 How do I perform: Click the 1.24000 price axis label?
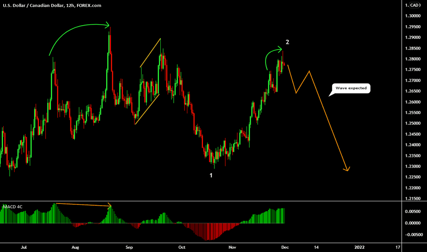[x=413, y=145]
